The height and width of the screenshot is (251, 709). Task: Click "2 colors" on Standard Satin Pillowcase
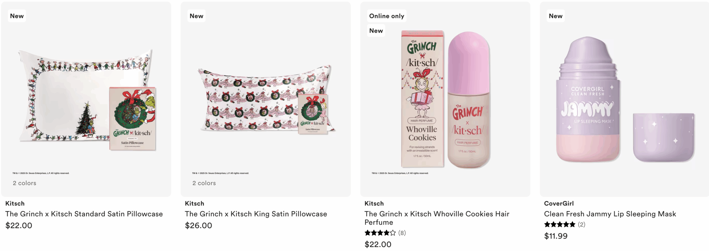coord(24,183)
